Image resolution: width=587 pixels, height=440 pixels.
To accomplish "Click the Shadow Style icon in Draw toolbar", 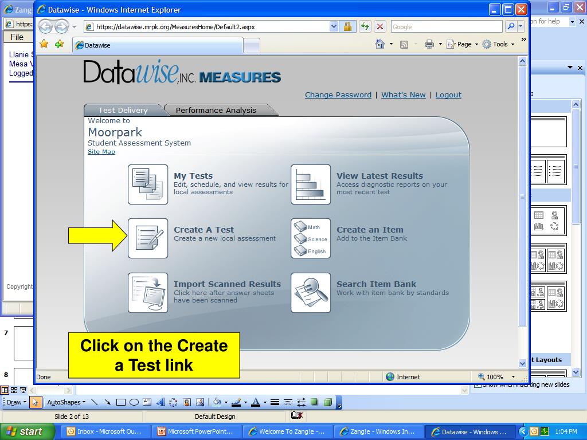I will pyautogui.click(x=314, y=402).
